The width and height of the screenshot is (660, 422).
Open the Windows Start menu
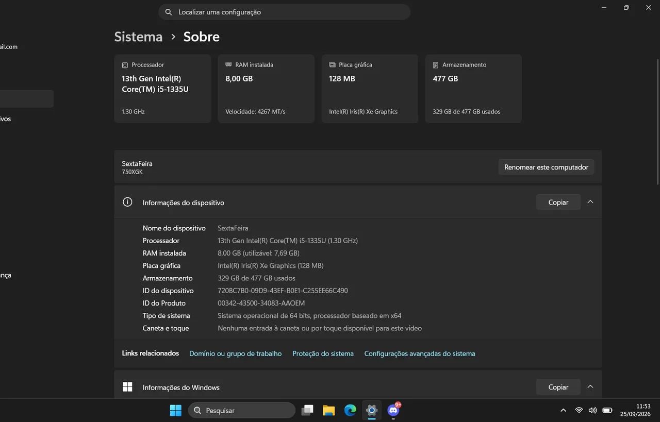tap(176, 410)
